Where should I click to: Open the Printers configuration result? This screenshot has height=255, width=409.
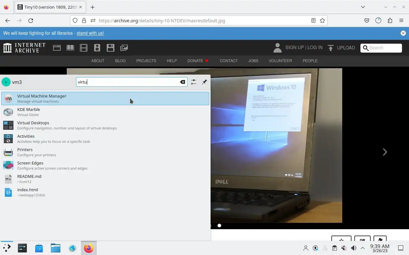click(x=105, y=152)
